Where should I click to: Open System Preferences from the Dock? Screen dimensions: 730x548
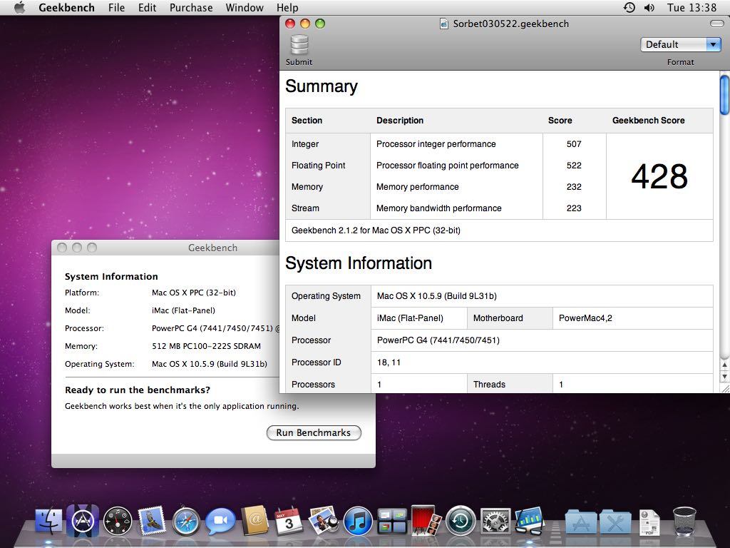click(x=495, y=521)
